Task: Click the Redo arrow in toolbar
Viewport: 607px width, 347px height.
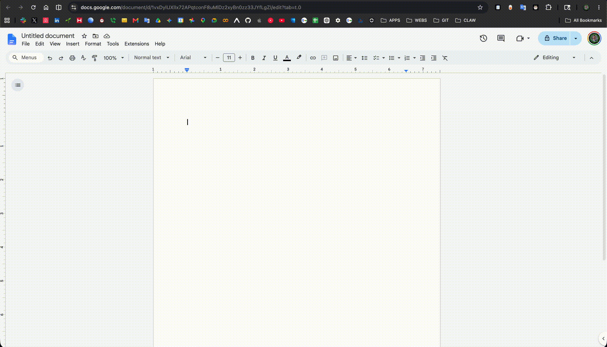Action: click(x=61, y=58)
